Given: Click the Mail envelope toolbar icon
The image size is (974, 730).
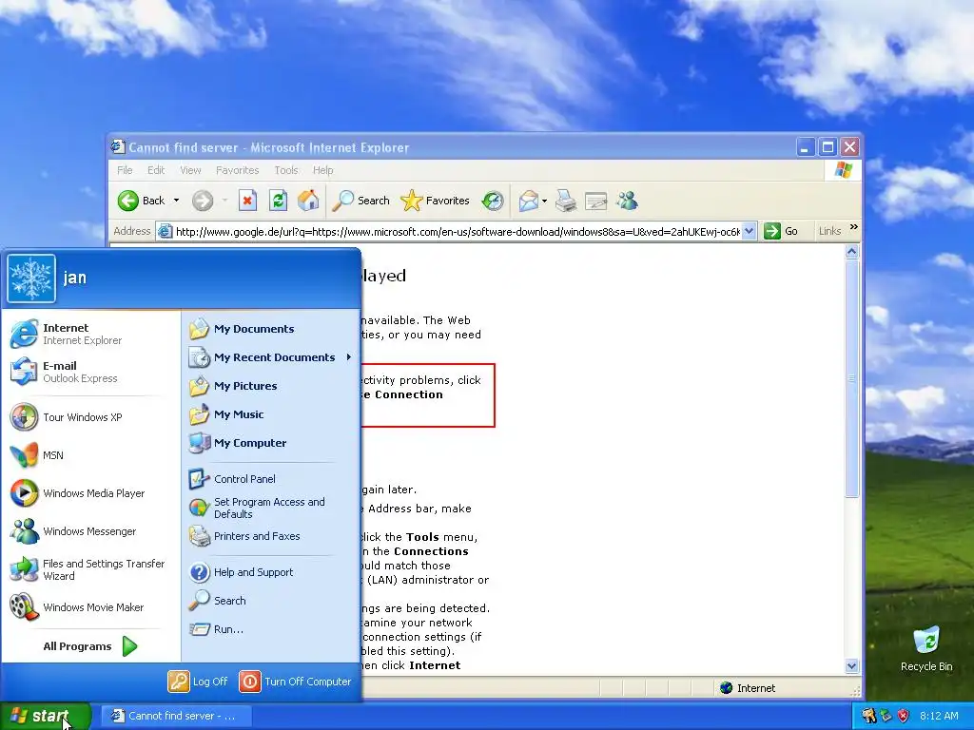Looking at the screenshot, I should tap(528, 201).
